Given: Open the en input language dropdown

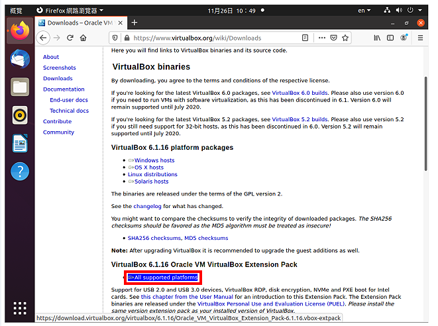Looking at the screenshot, I should [x=364, y=11].
